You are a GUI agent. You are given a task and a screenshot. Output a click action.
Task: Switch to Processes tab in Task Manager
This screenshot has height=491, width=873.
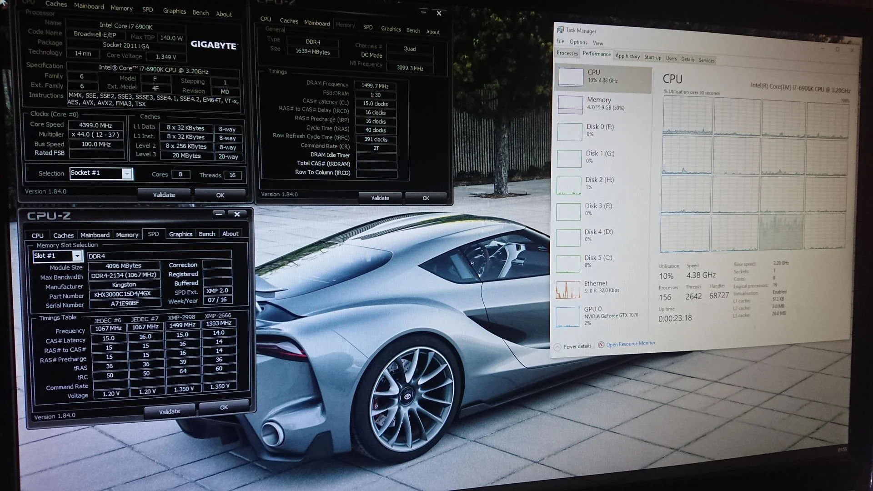pos(567,53)
